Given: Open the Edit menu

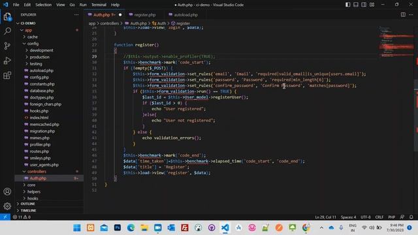Looking at the screenshot, I should pos(27,5).
